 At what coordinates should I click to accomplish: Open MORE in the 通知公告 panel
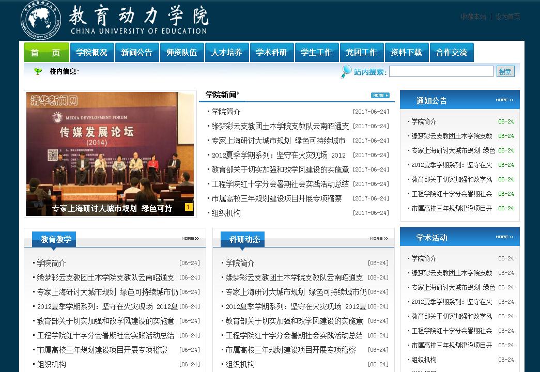point(504,100)
